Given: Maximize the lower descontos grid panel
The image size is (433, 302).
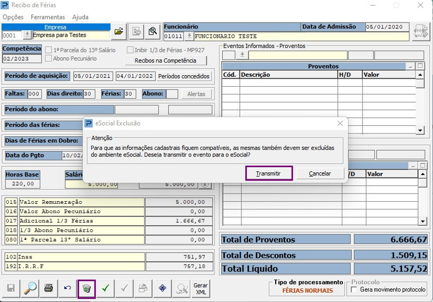Looking at the screenshot, I should (423, 166).
